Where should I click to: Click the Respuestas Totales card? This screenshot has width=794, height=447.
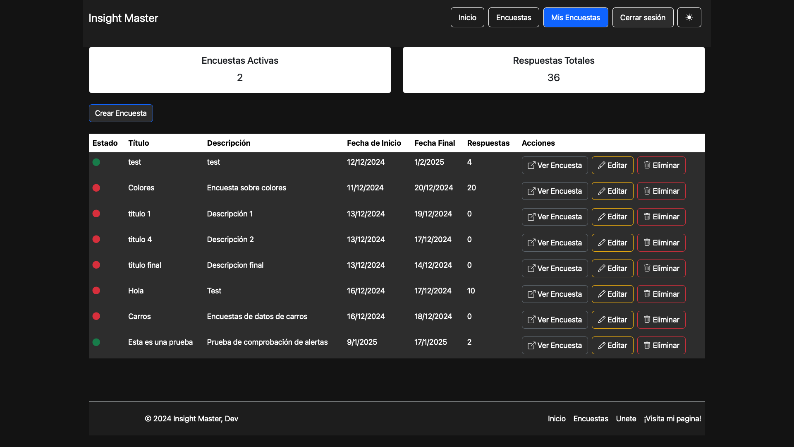[x=554, y=70]
